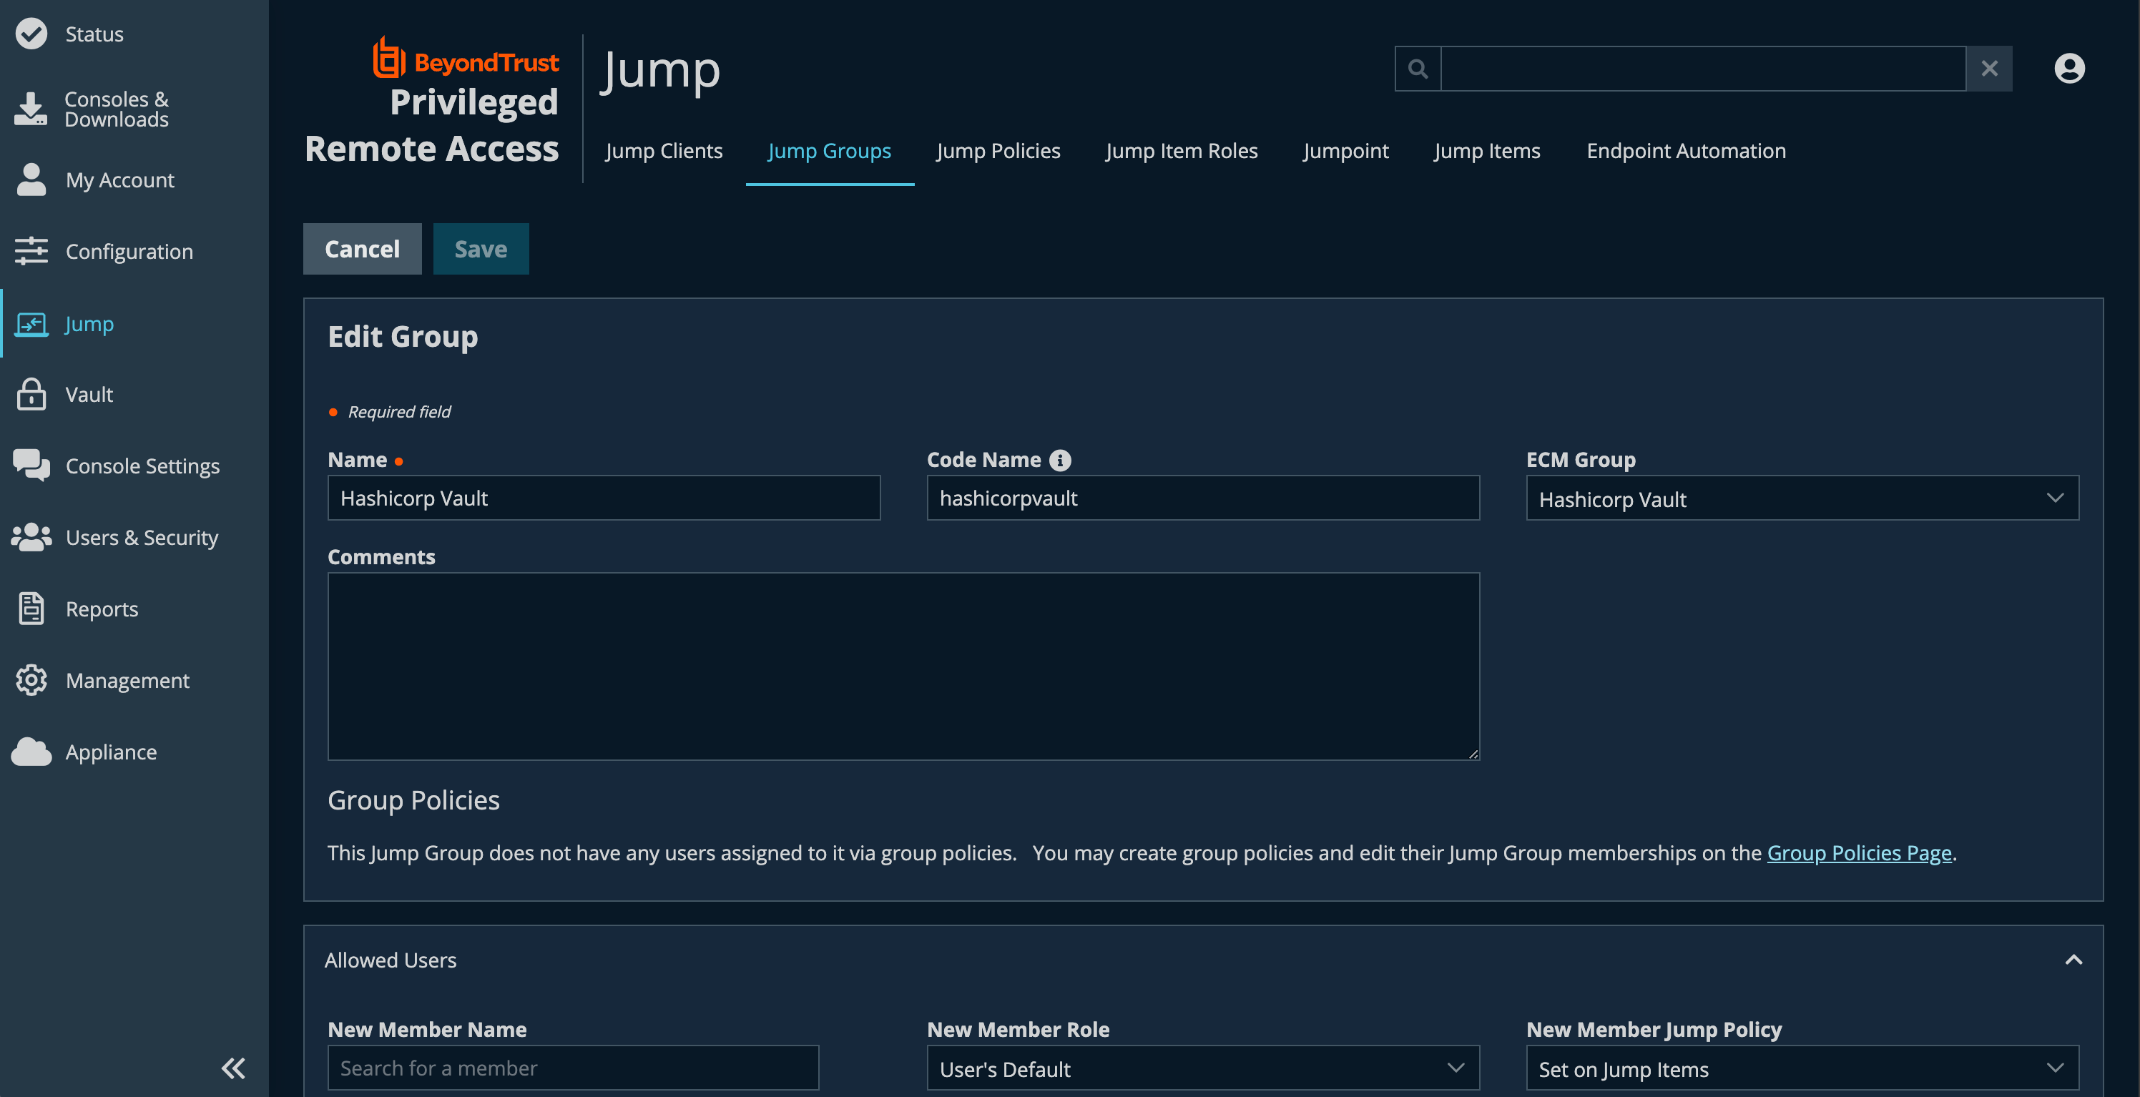Click the Edit Group heading
The height and width of the screenshot is (1097, 2140).
(403, 335)
